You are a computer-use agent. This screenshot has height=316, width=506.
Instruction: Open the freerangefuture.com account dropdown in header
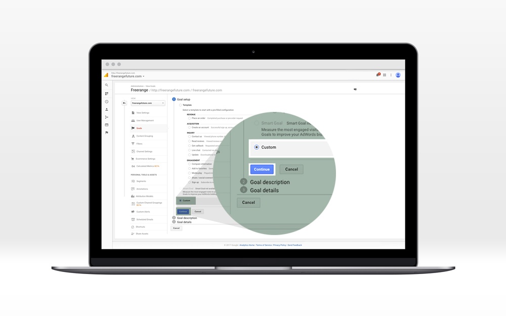click(128, 76)
